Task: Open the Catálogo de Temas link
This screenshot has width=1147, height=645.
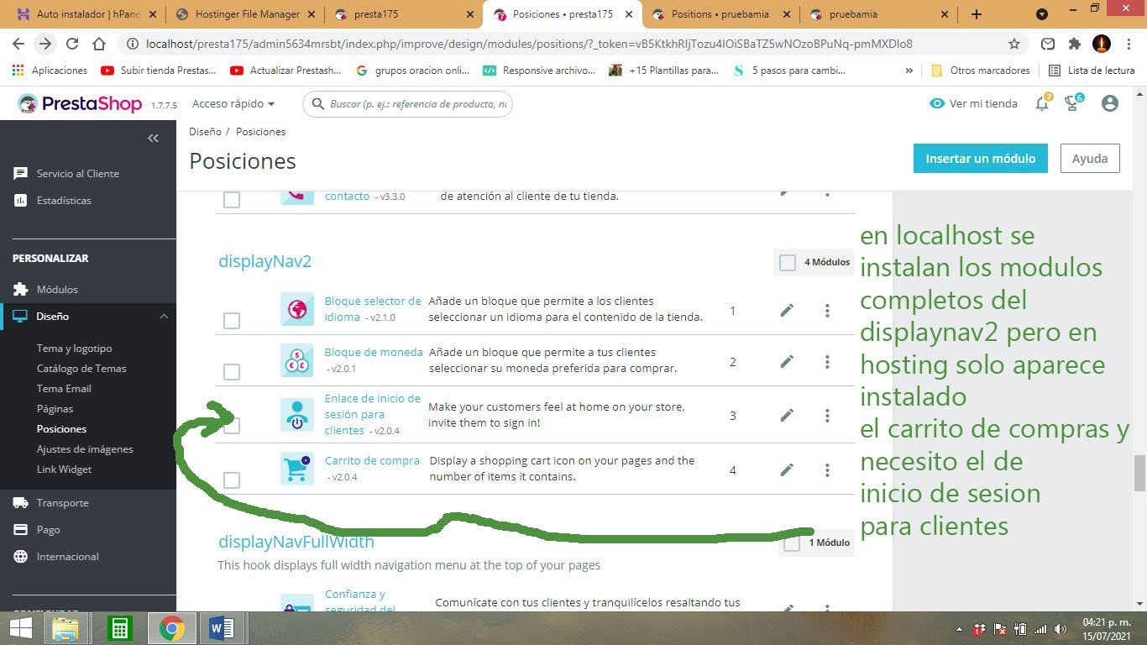Action: click(81, 368)
